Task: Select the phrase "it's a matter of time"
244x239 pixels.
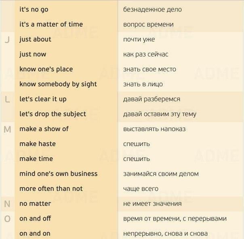Action: pos(51,24)
